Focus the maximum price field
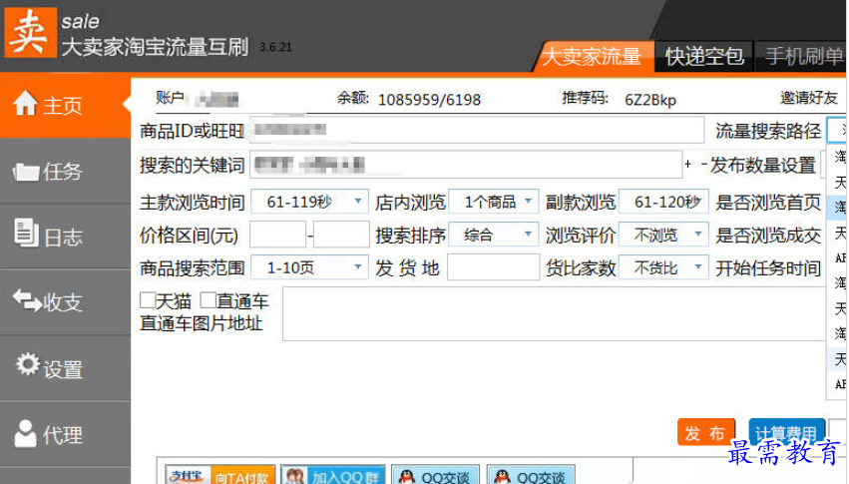The height and width of the screenshot is (484, 849). click(341, 235)
